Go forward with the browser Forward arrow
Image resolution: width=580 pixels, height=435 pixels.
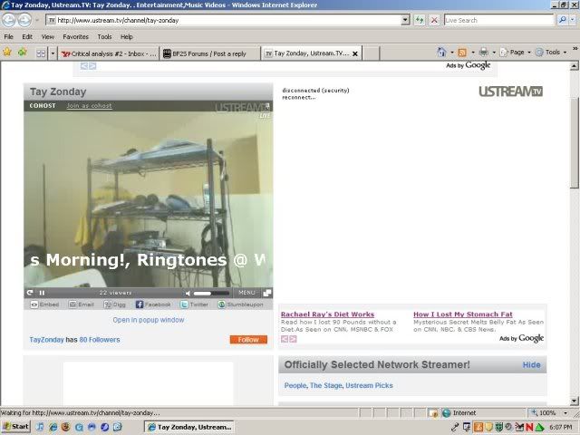(x=24, y=20)
